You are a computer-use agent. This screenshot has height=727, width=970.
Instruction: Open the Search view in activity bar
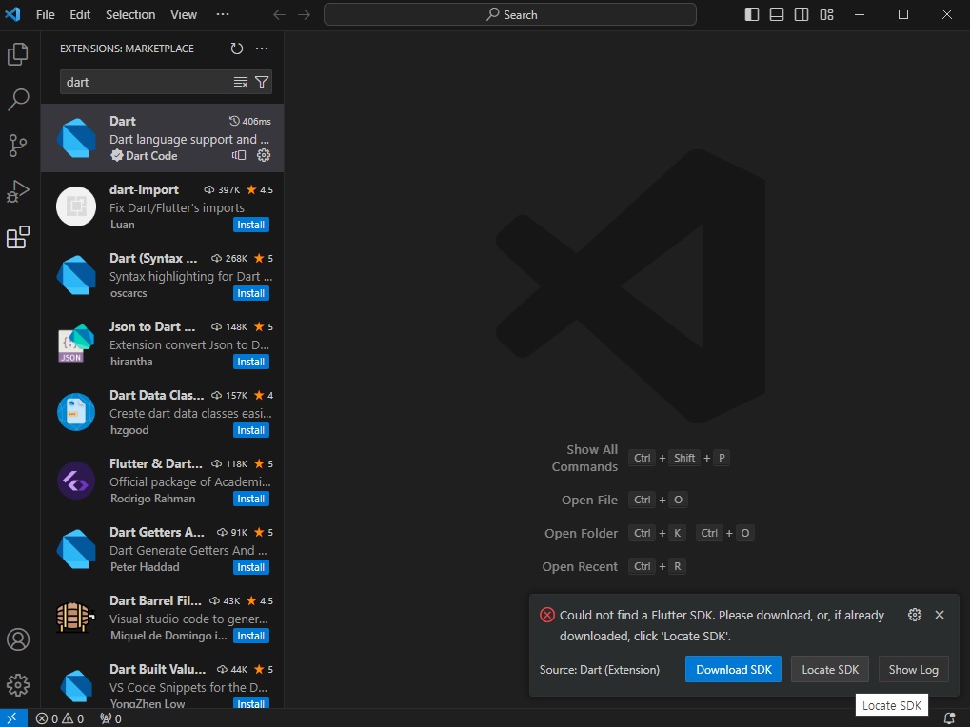(x=18, y=100)
